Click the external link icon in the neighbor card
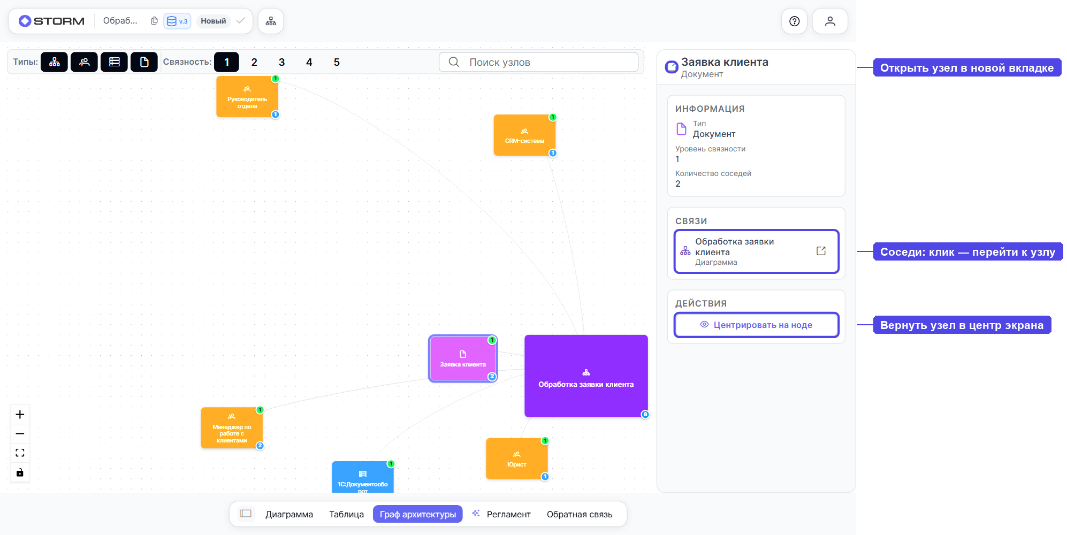 (821, 251)
